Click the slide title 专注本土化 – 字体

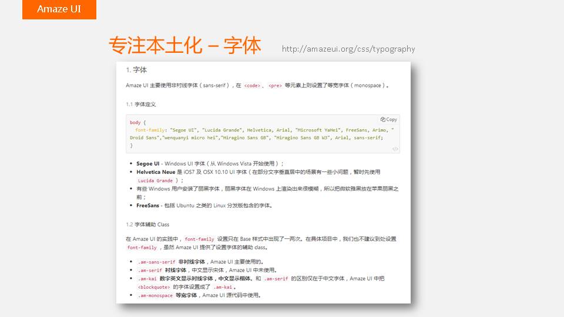pyautogui.click(x=184, y=45)
